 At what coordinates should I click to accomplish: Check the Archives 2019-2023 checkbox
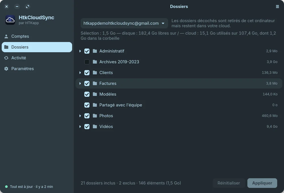tap(87, 62)
